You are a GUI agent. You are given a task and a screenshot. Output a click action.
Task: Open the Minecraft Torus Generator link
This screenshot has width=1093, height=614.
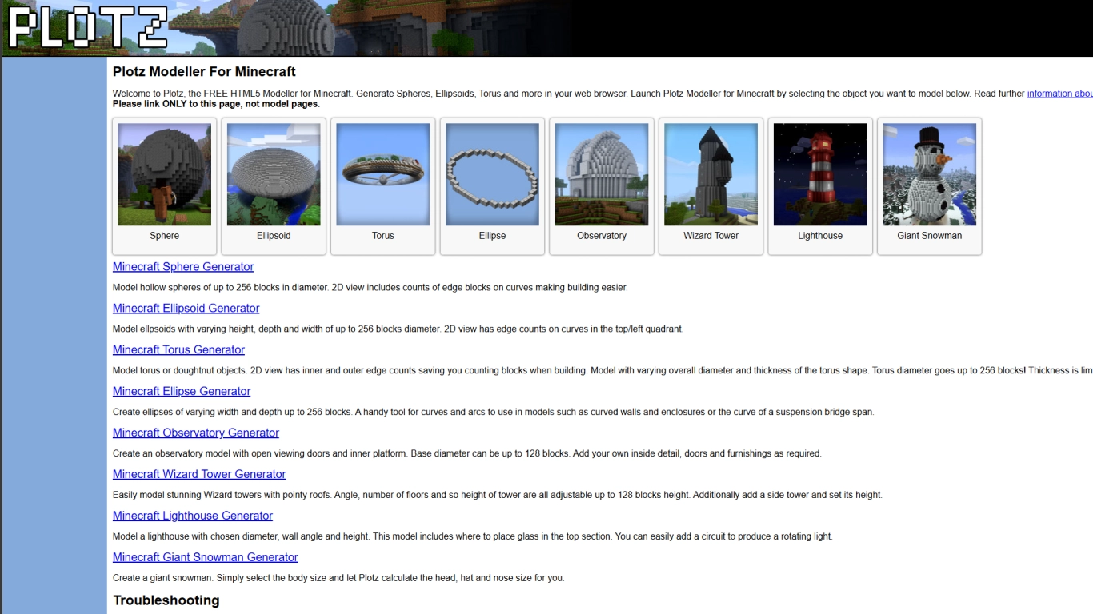(178, 349)
